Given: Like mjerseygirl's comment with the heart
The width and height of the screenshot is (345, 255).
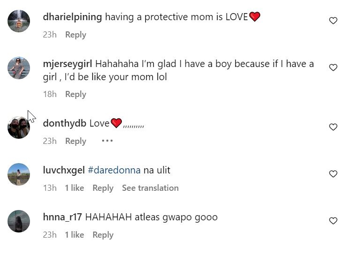Looking at the screenshot, I should click(x=333, y=67).
